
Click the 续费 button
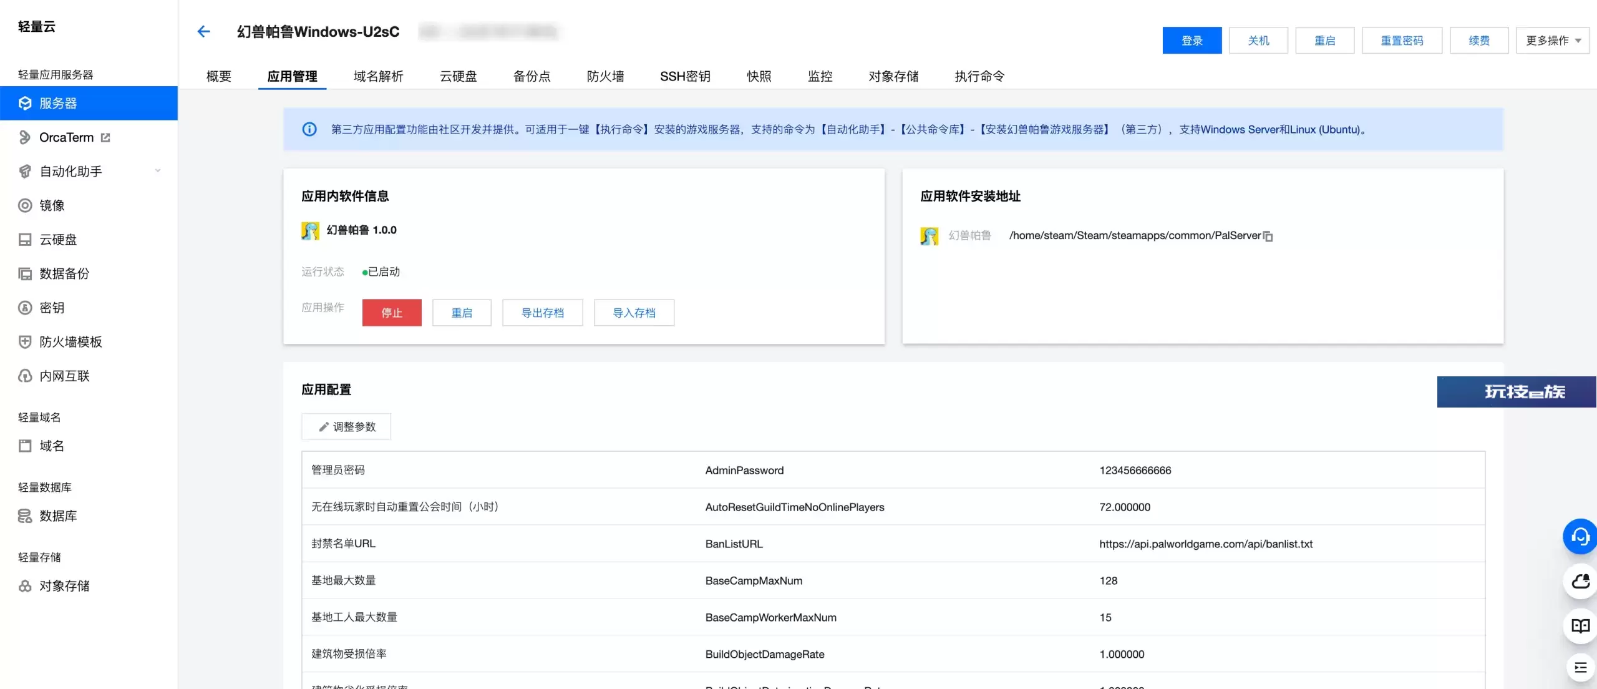coord(1479,41)
